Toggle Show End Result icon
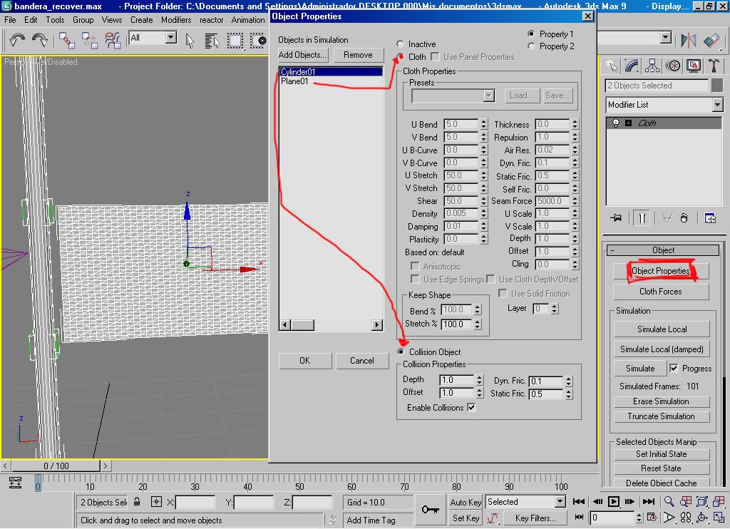 (642, 218)
